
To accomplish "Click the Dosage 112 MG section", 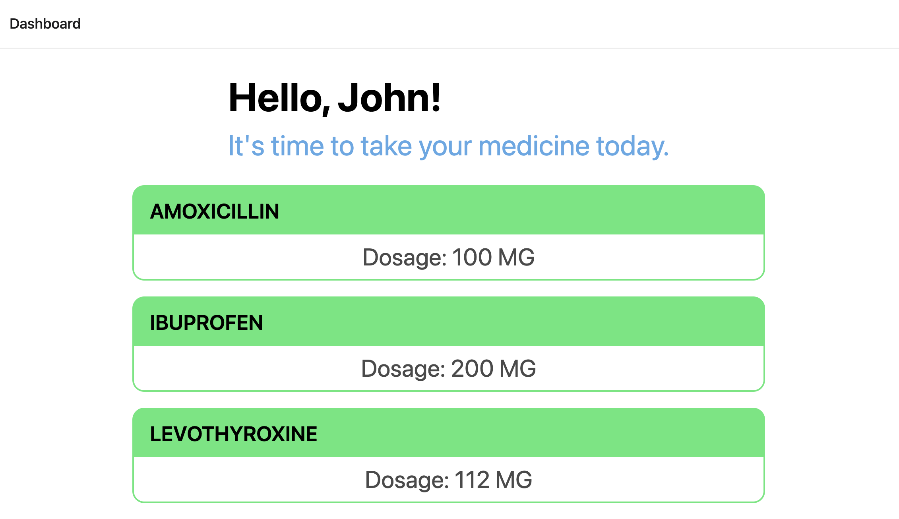I will coord(449,480).
